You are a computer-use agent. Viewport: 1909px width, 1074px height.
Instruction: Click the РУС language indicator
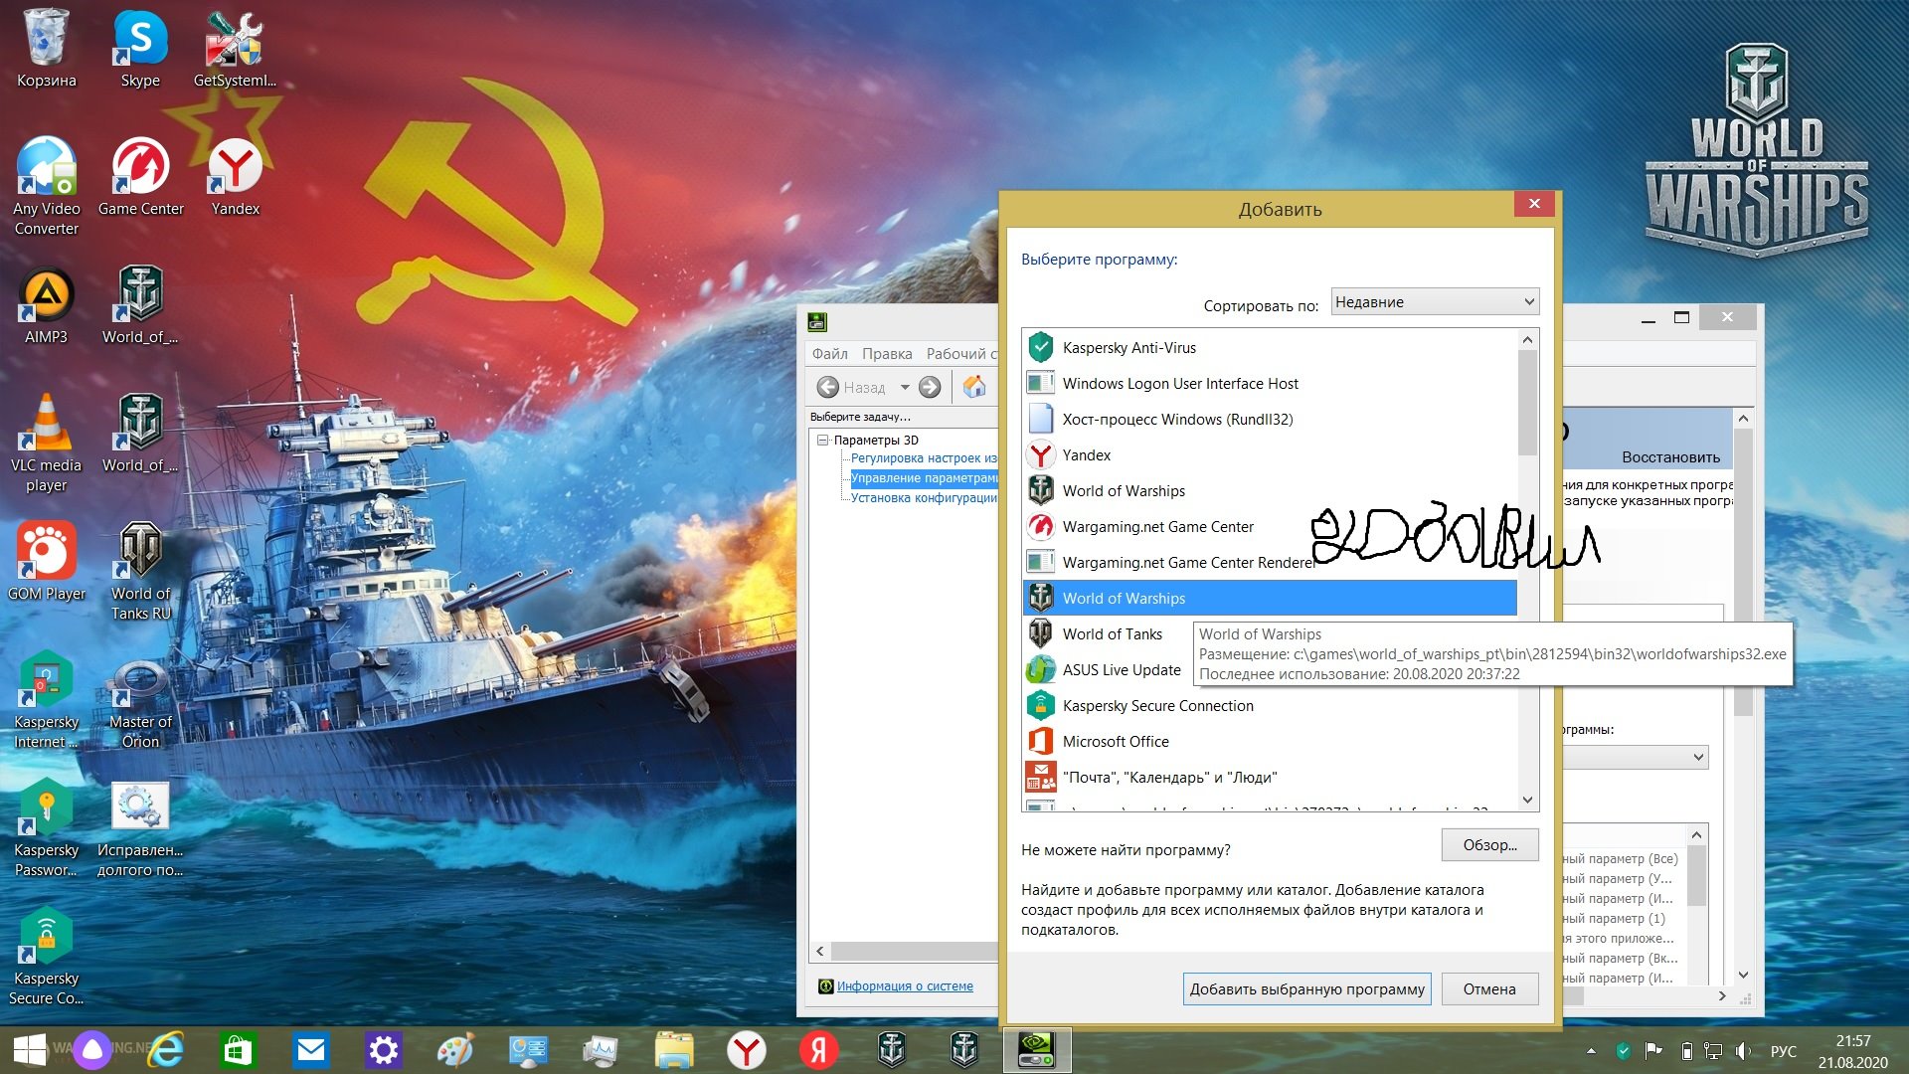[1783, 1051]
